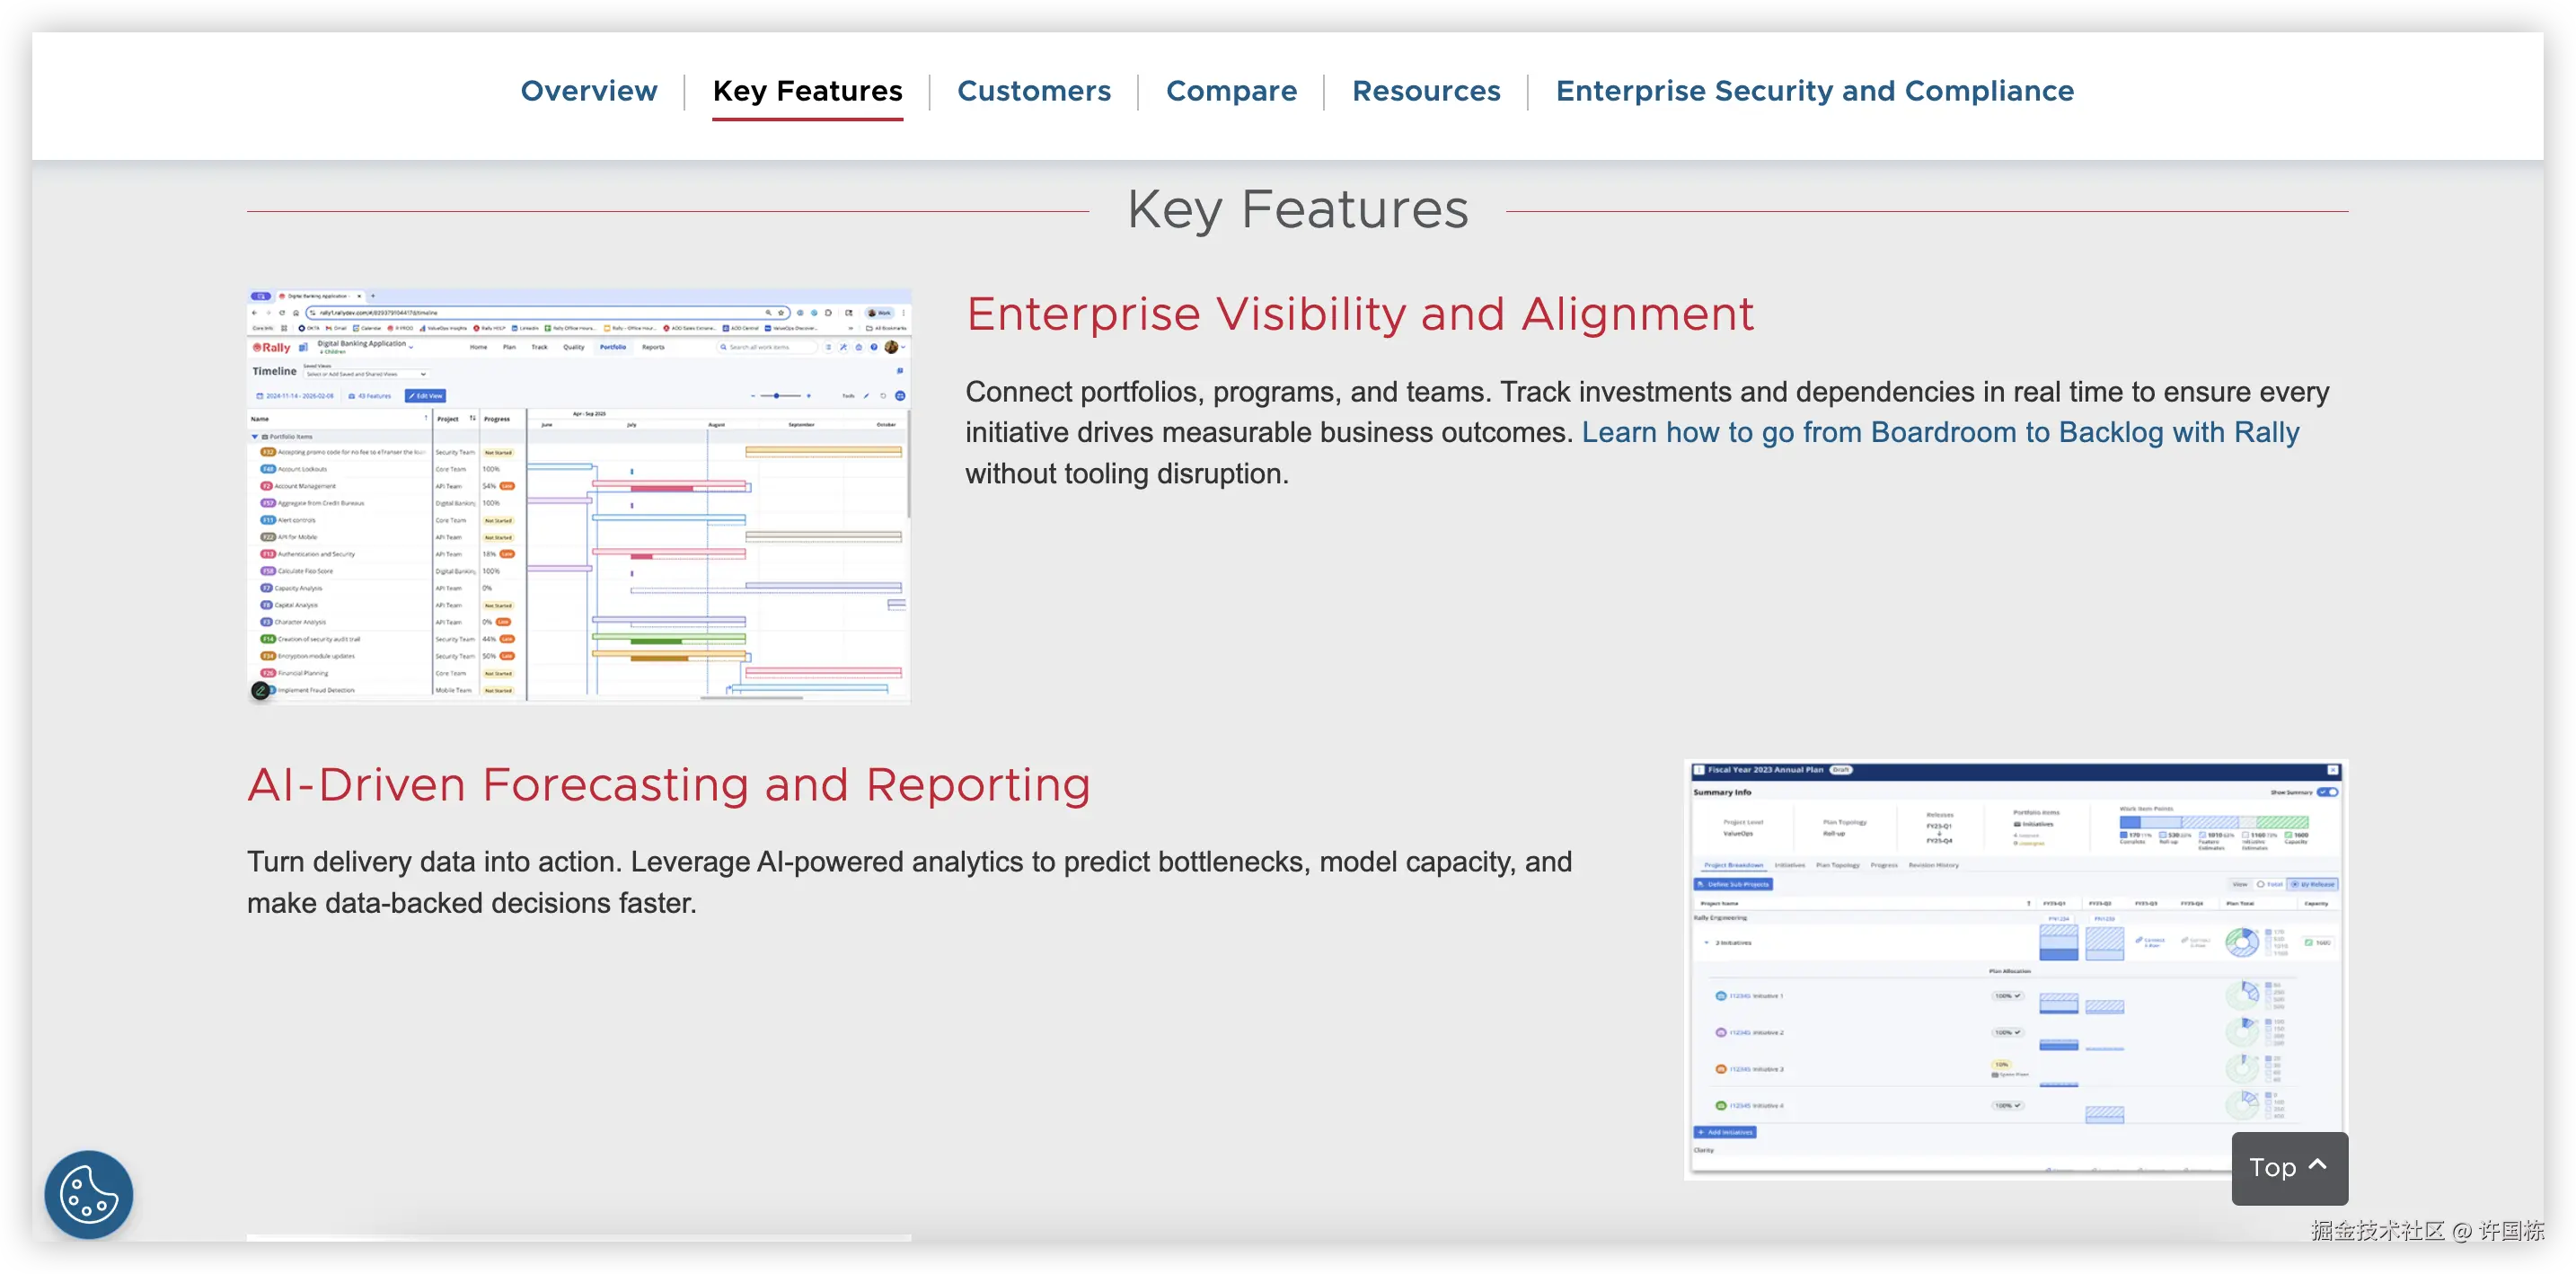2576x1274 pixels.
Task: Open Initiative 1 100% allocation dropdown
Action: (2007, 996)
